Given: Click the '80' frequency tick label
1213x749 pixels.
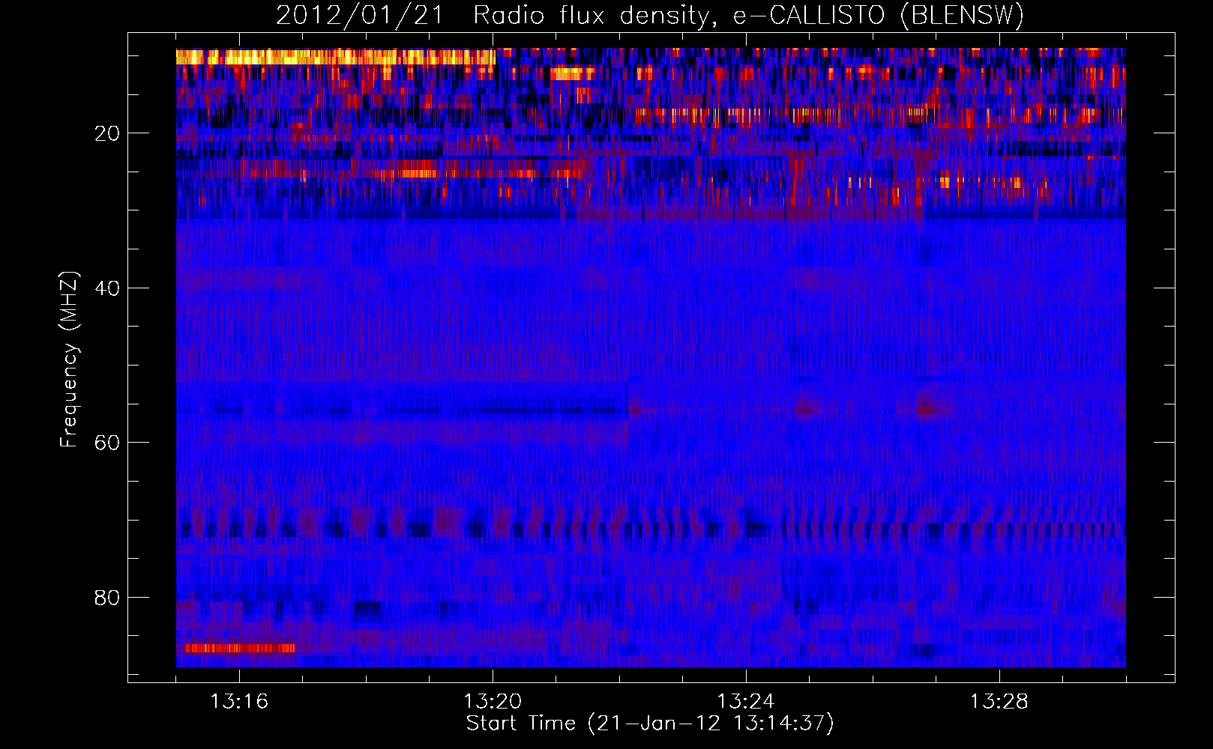Looking at the screenshot, I should click(x=108, y=598).
